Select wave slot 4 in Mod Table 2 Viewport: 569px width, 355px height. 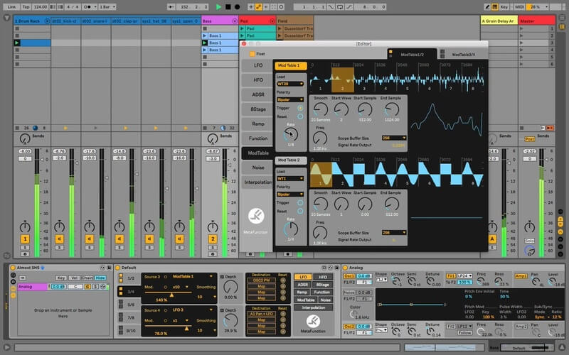(x=386, y=175)
